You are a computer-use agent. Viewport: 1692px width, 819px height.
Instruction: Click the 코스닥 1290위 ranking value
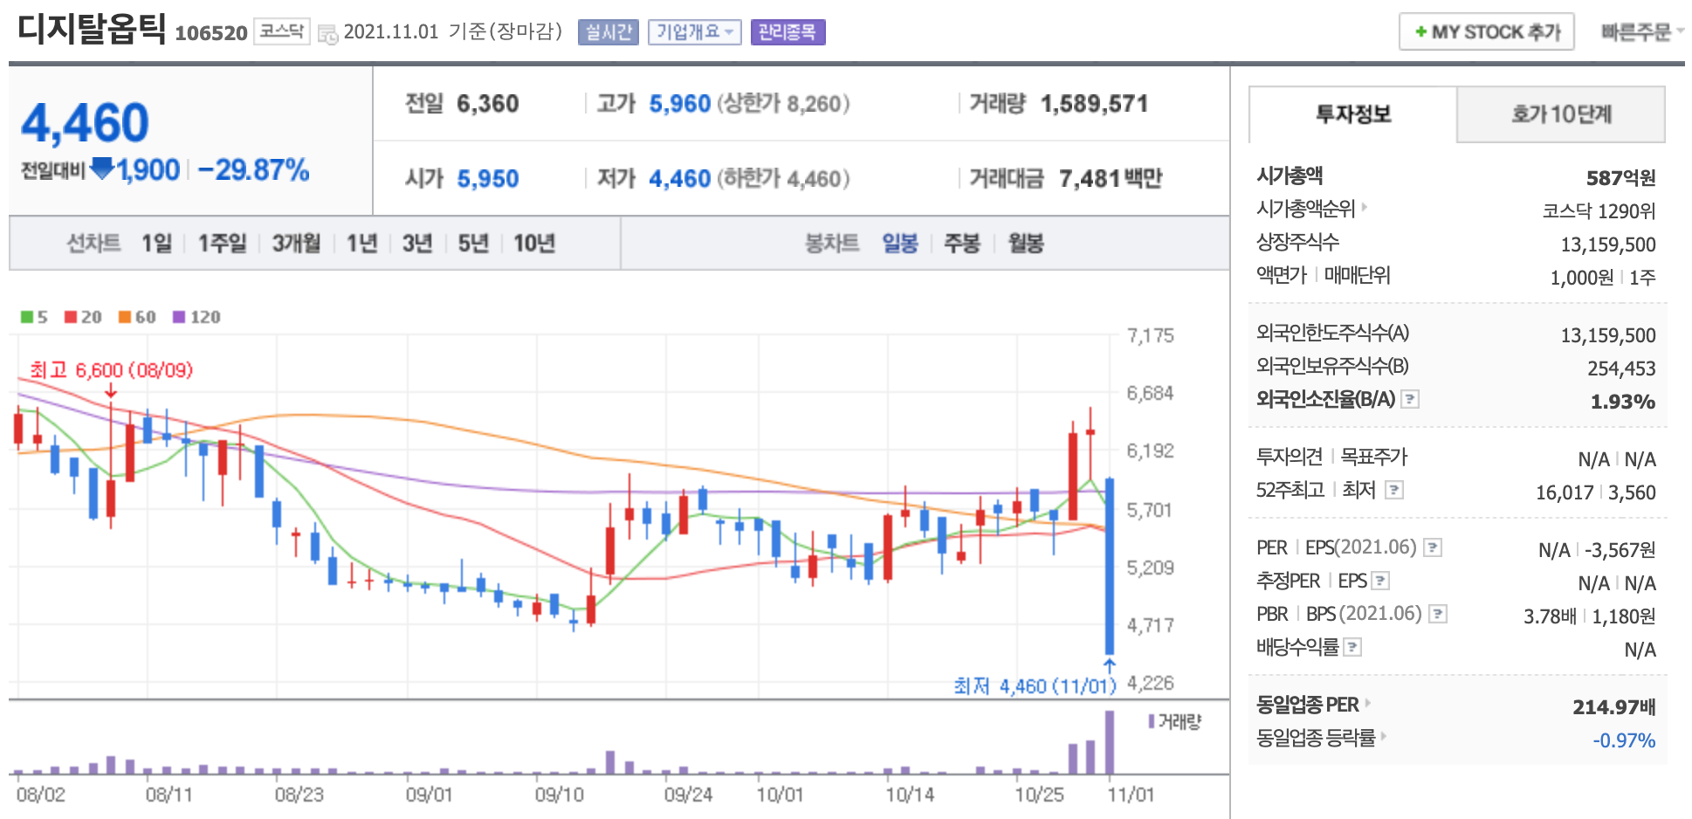coord(1599,211)
